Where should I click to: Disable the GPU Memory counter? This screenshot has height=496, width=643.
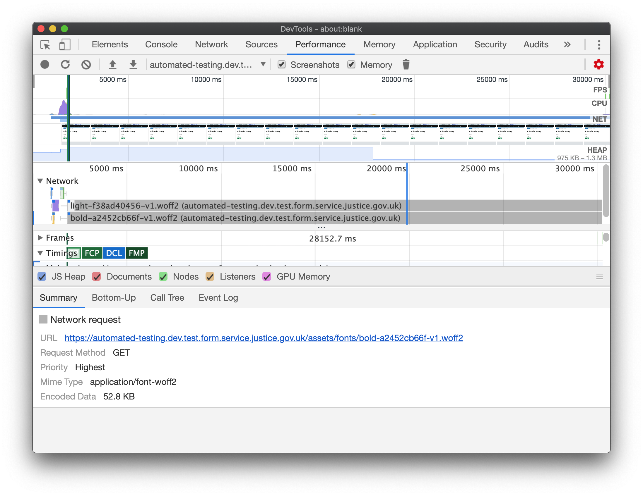pos(267,276)
